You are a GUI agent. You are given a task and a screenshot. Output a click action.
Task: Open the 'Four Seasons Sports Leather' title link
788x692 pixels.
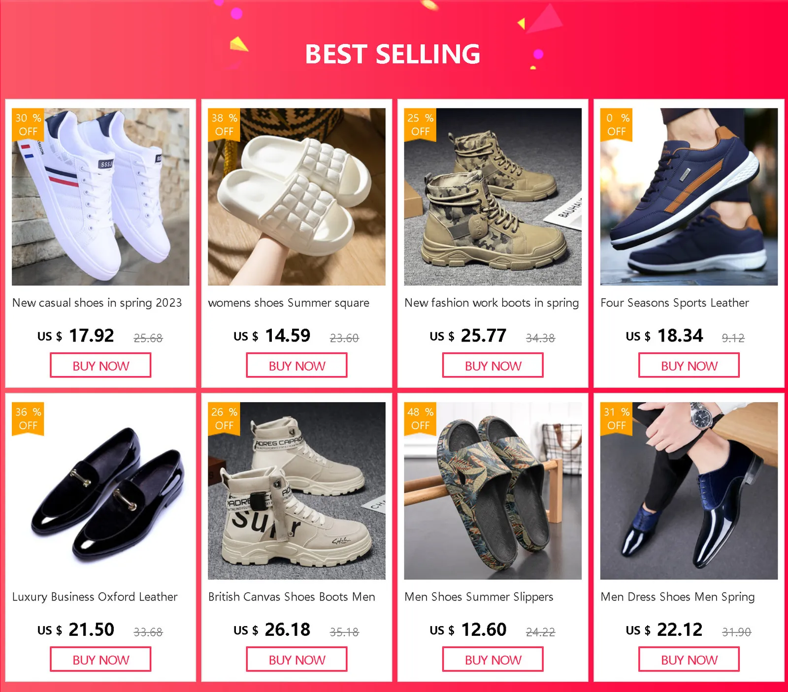[675, 303]
